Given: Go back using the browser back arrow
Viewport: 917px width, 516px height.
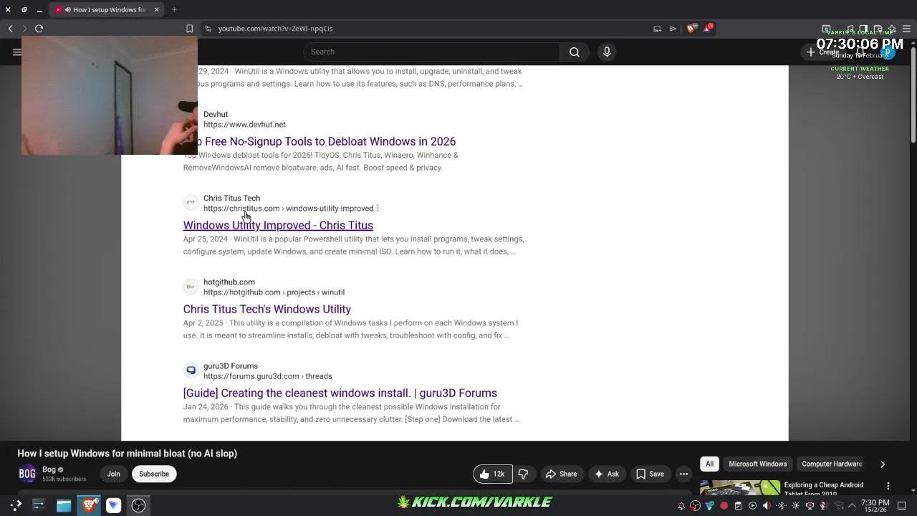Looking at the screenshot, I should (10, 29).
